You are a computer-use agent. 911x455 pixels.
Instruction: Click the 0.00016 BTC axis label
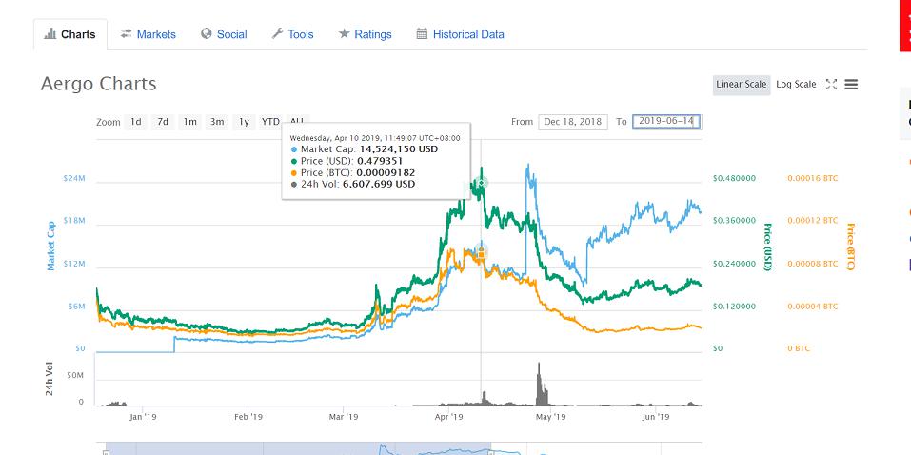(813, 178)
